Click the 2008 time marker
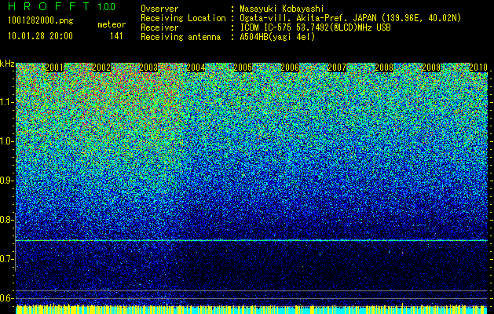The image size is (494, 314). [x=384, y=68]
